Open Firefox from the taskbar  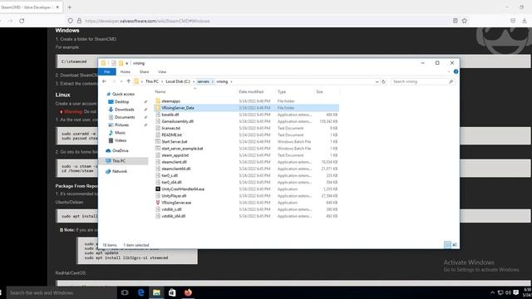coord(188,292)
